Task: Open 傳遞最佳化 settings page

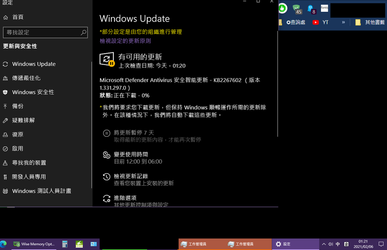Action: click(x=26, y=78)
